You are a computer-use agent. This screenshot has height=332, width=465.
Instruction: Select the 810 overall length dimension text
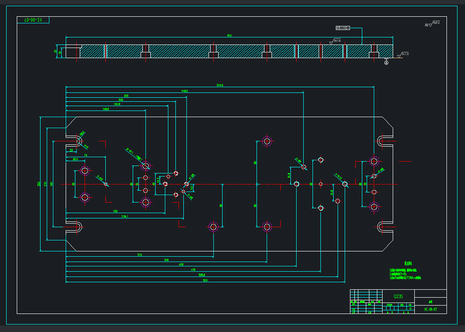(x=229, y=36)
